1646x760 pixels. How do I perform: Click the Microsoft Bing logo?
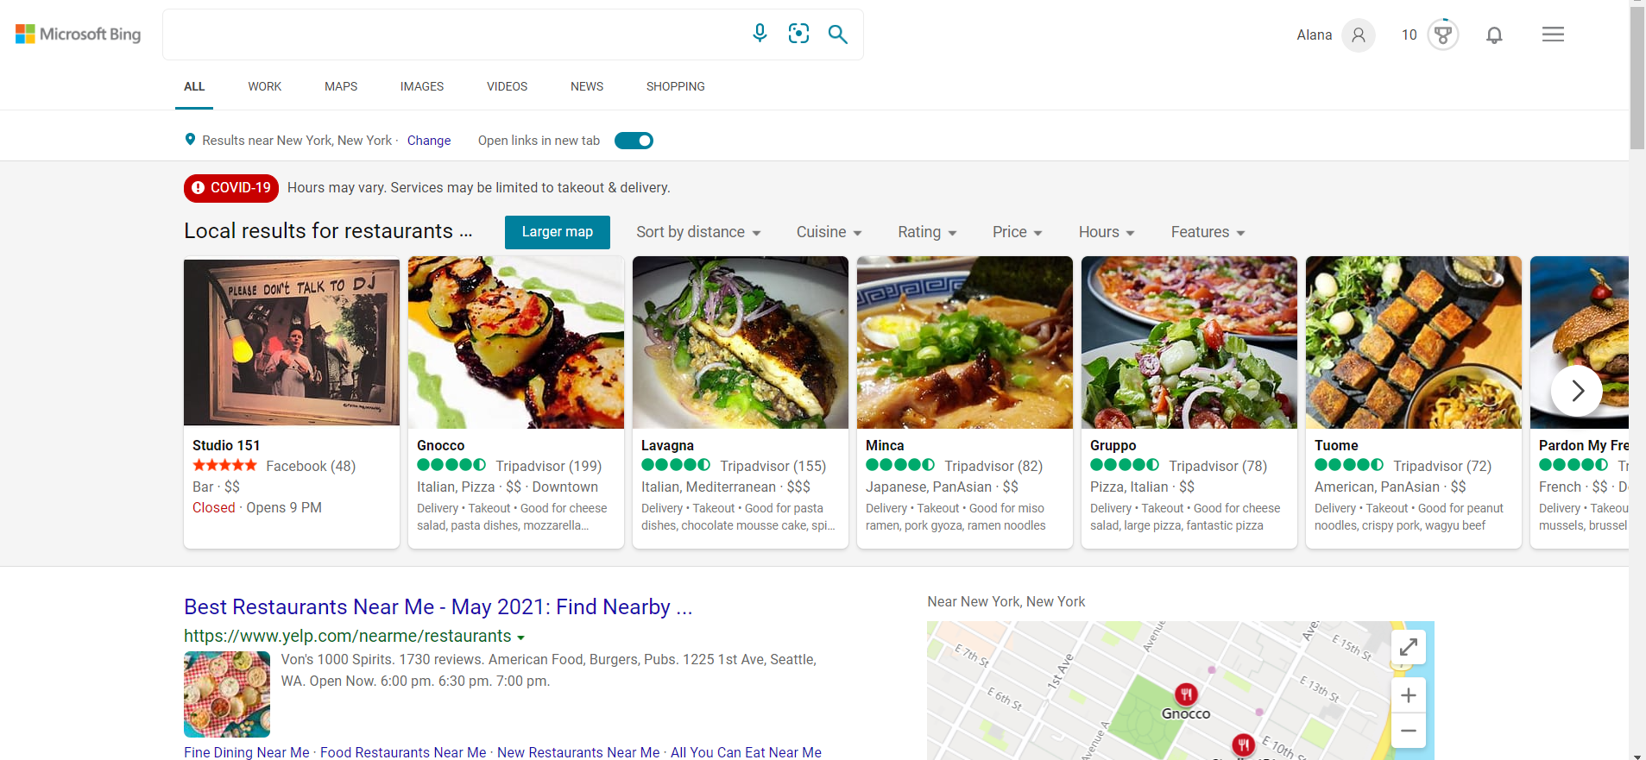tap(79, 35)
